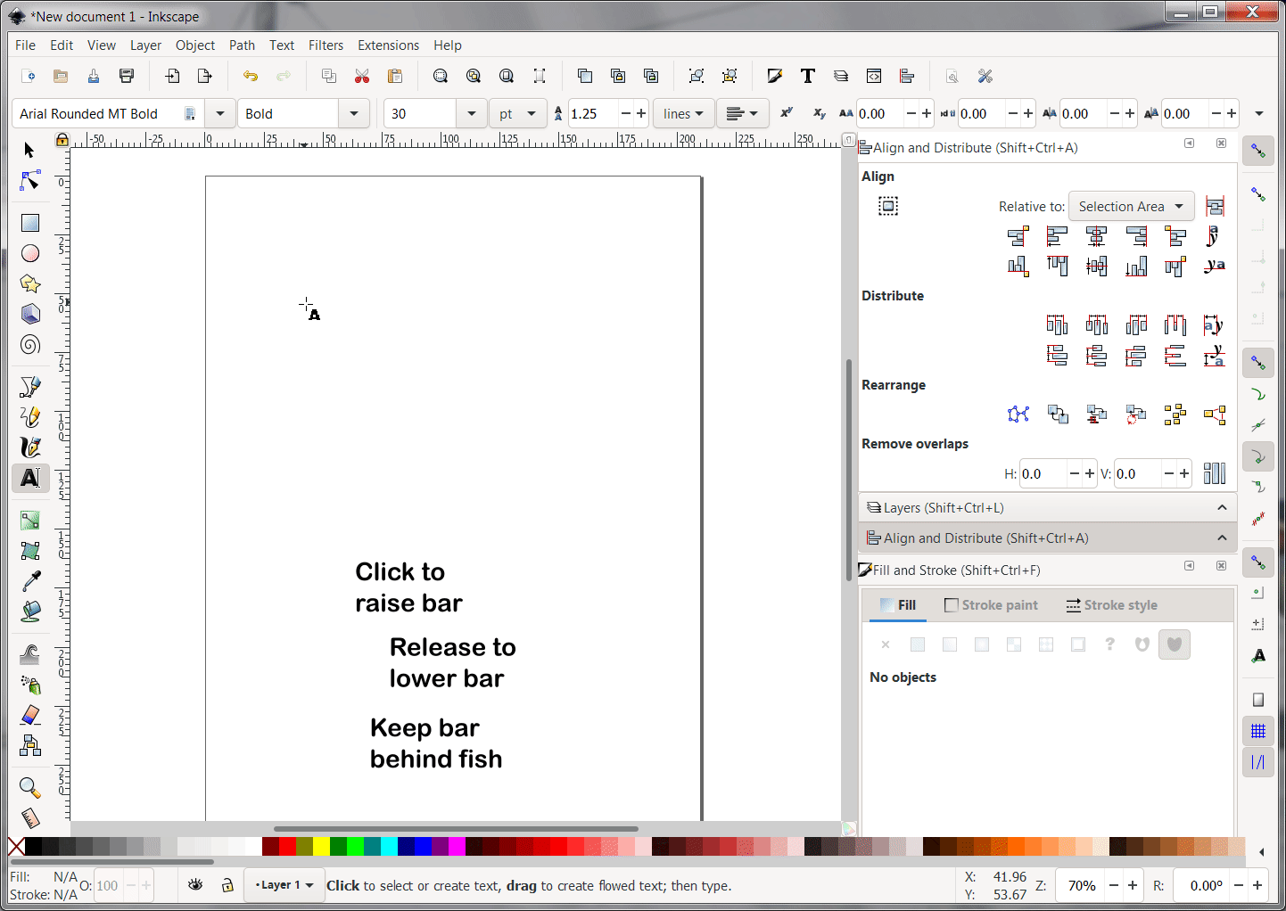This screenshot has width=1286, height=911.
Task: Click the remove overlaps button
Action: coord(1214,473)
